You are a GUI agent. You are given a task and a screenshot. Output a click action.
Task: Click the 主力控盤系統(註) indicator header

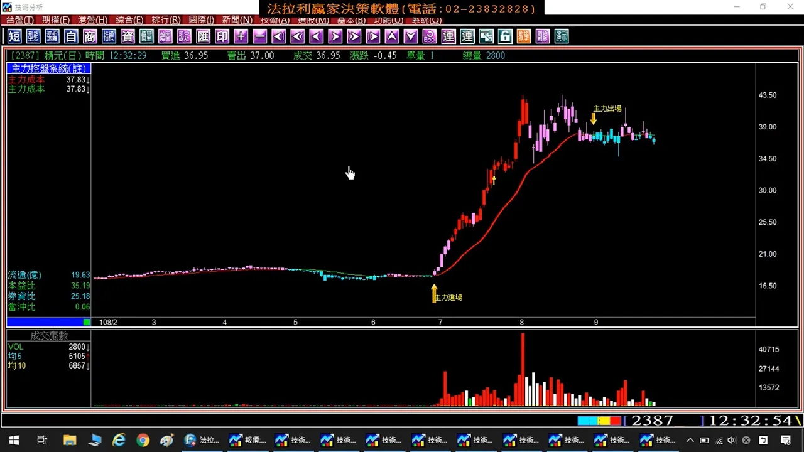pyautogui.click(x=48, y=68)
